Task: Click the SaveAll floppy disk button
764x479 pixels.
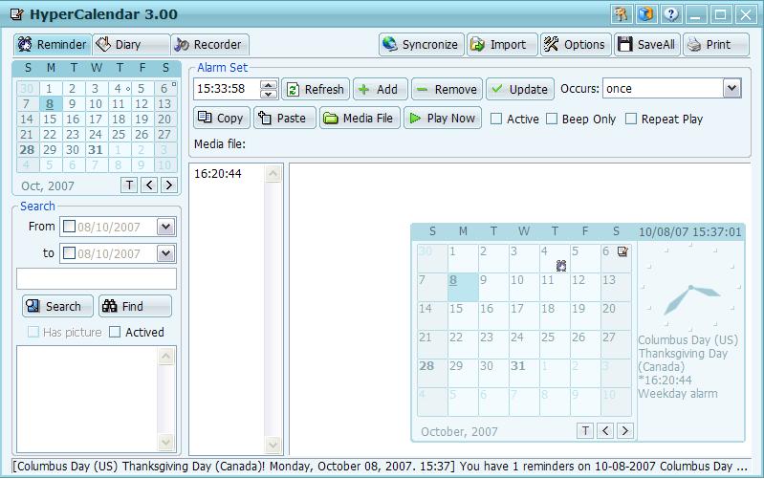Action: click(x=646, y=44)
